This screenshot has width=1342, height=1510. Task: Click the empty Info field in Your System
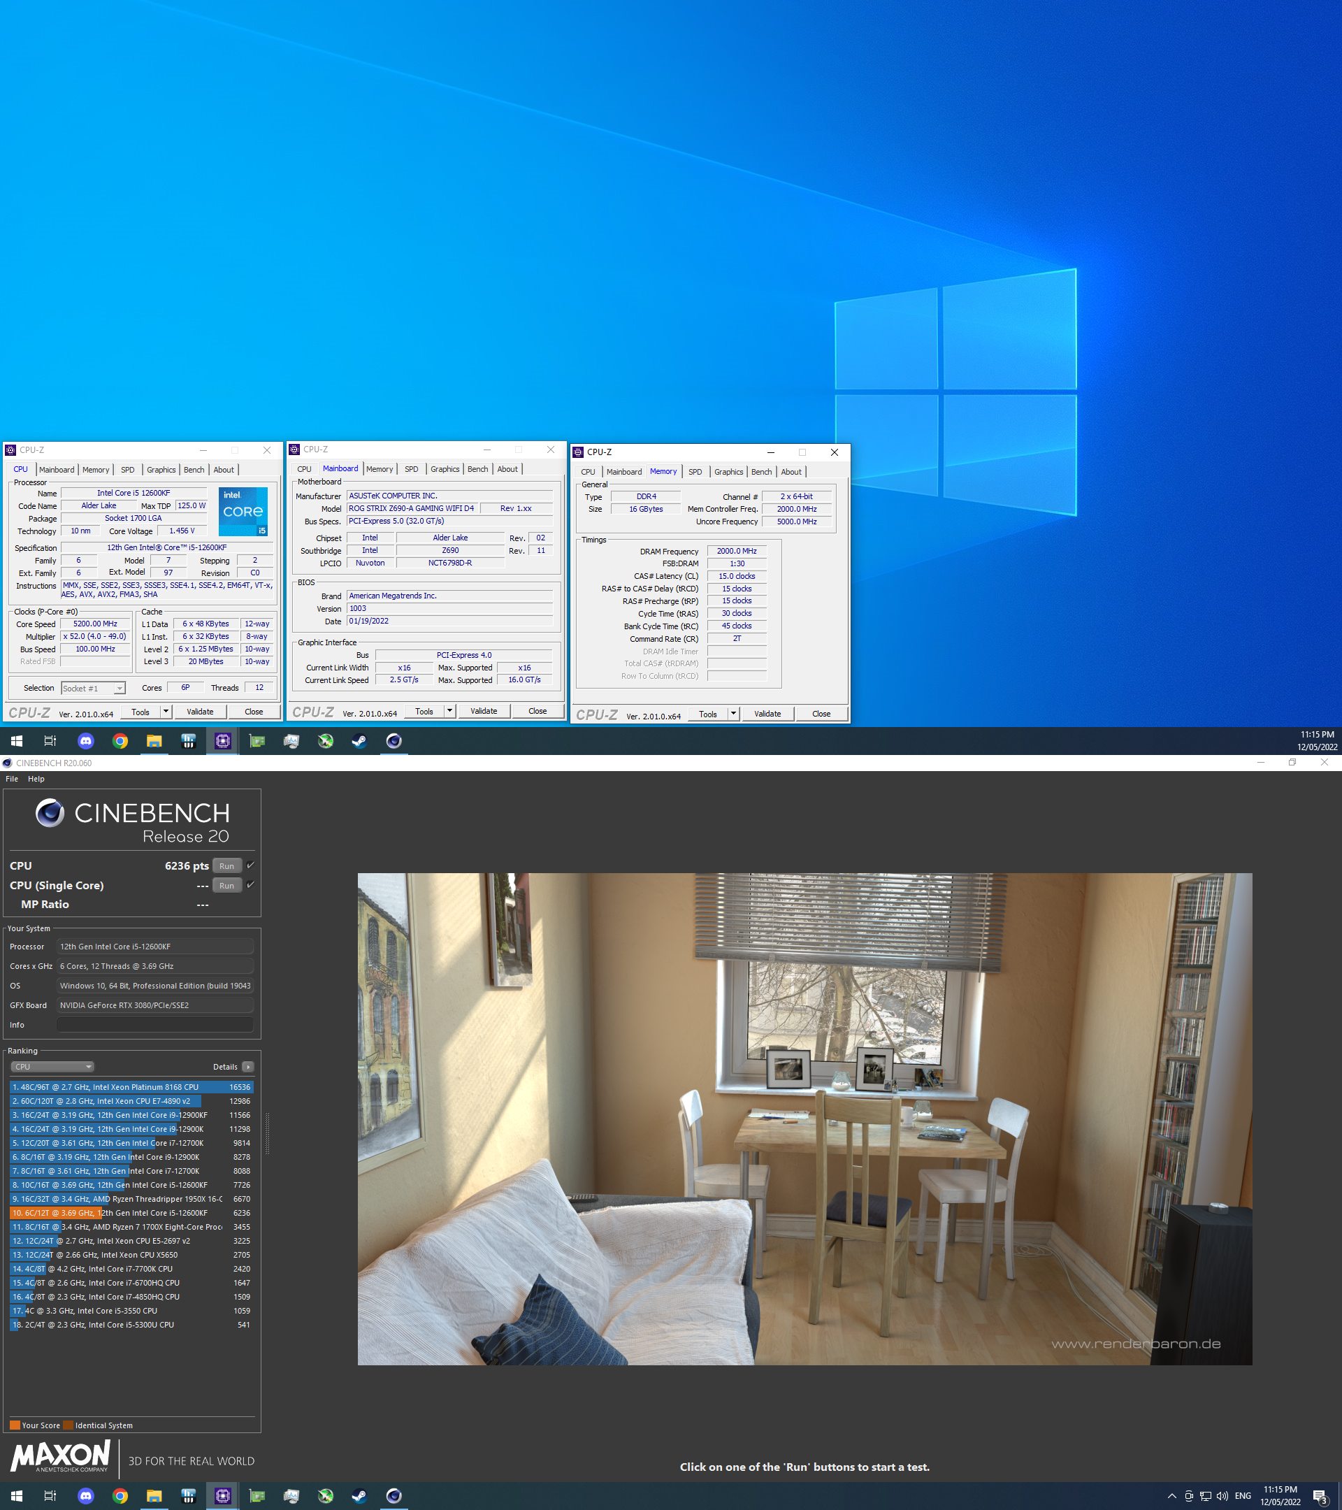tap(155, 1025)
